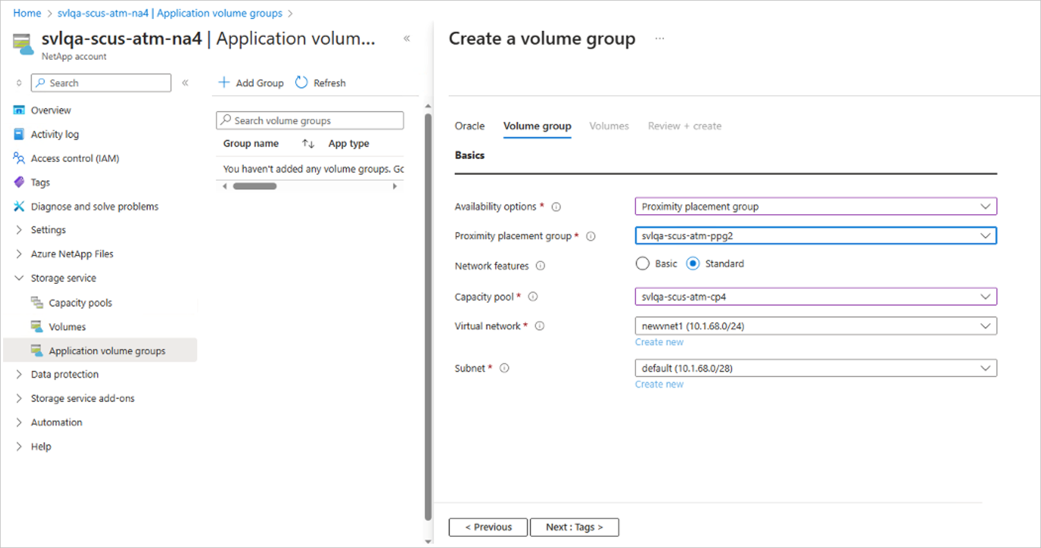Click the Next : Tags button
The width and height of the screenshot is (1041, 548).
tap(574, 527)
